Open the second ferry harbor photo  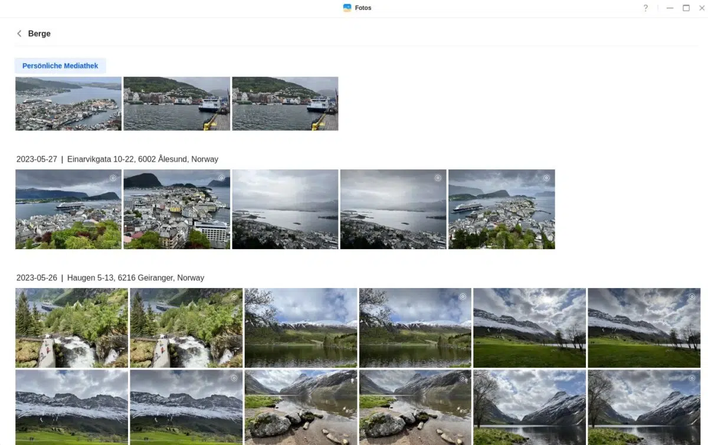(x=285, y=103)
